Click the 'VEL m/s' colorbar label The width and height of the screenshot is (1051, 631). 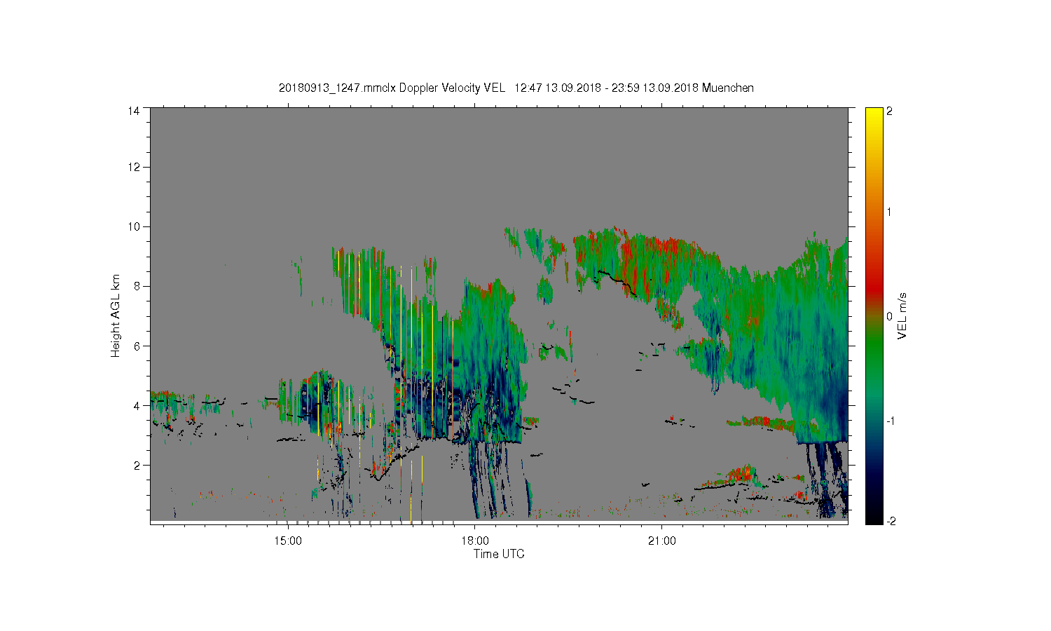902,315
